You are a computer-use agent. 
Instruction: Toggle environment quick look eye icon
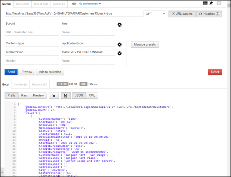pos(74,4)
